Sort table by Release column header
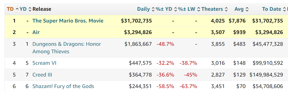The height and width of the screenshot is (92, 288). [42, 9]
